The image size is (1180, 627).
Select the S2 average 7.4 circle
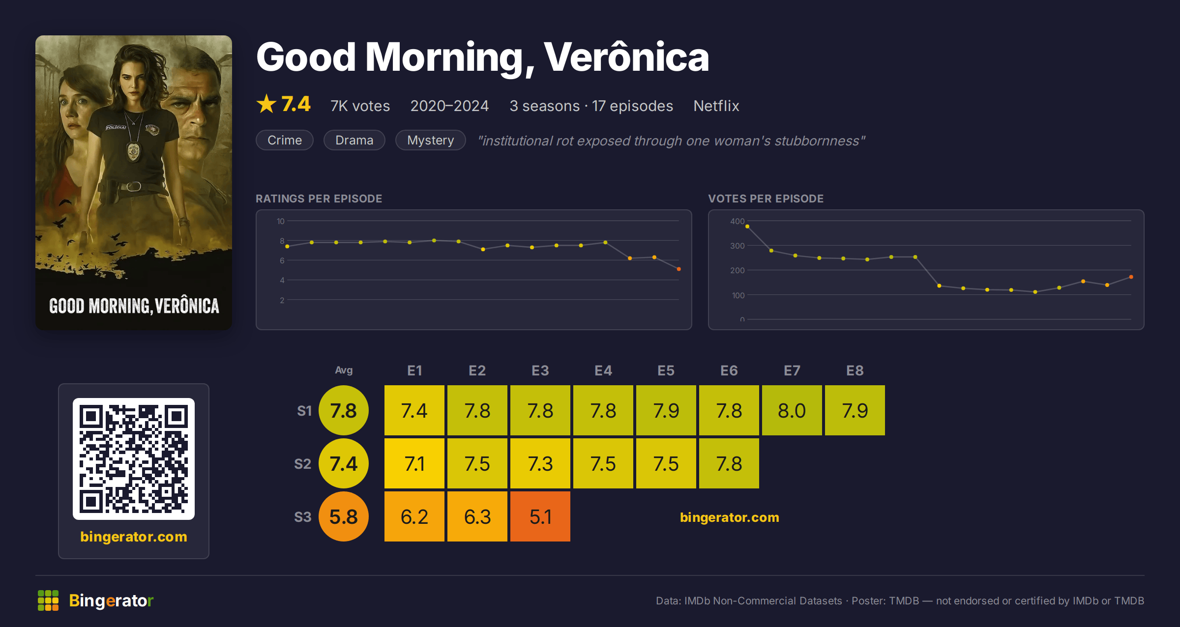(344, 463)
